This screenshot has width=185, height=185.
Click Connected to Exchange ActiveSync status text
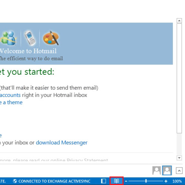[x=54, y=181]
